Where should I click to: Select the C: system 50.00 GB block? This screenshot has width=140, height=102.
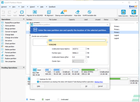(57, 72)
